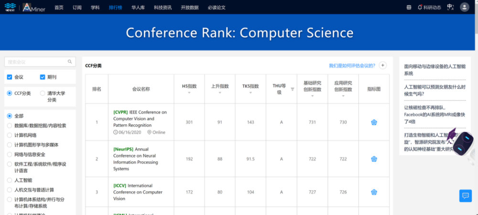Open the 订阅 nav item
This screenshot has width=478, height=215.
[77, 8]
